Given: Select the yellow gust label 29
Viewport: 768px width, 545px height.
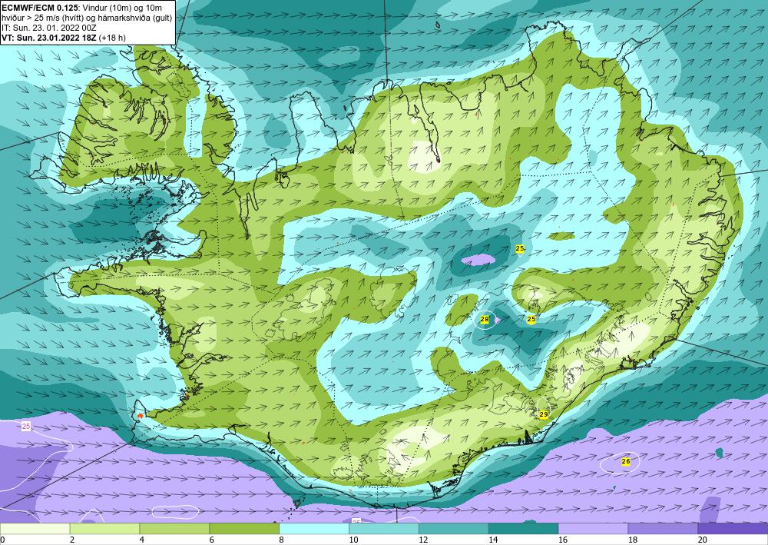Looking at the screenshot, I should [x=544, y=414].
